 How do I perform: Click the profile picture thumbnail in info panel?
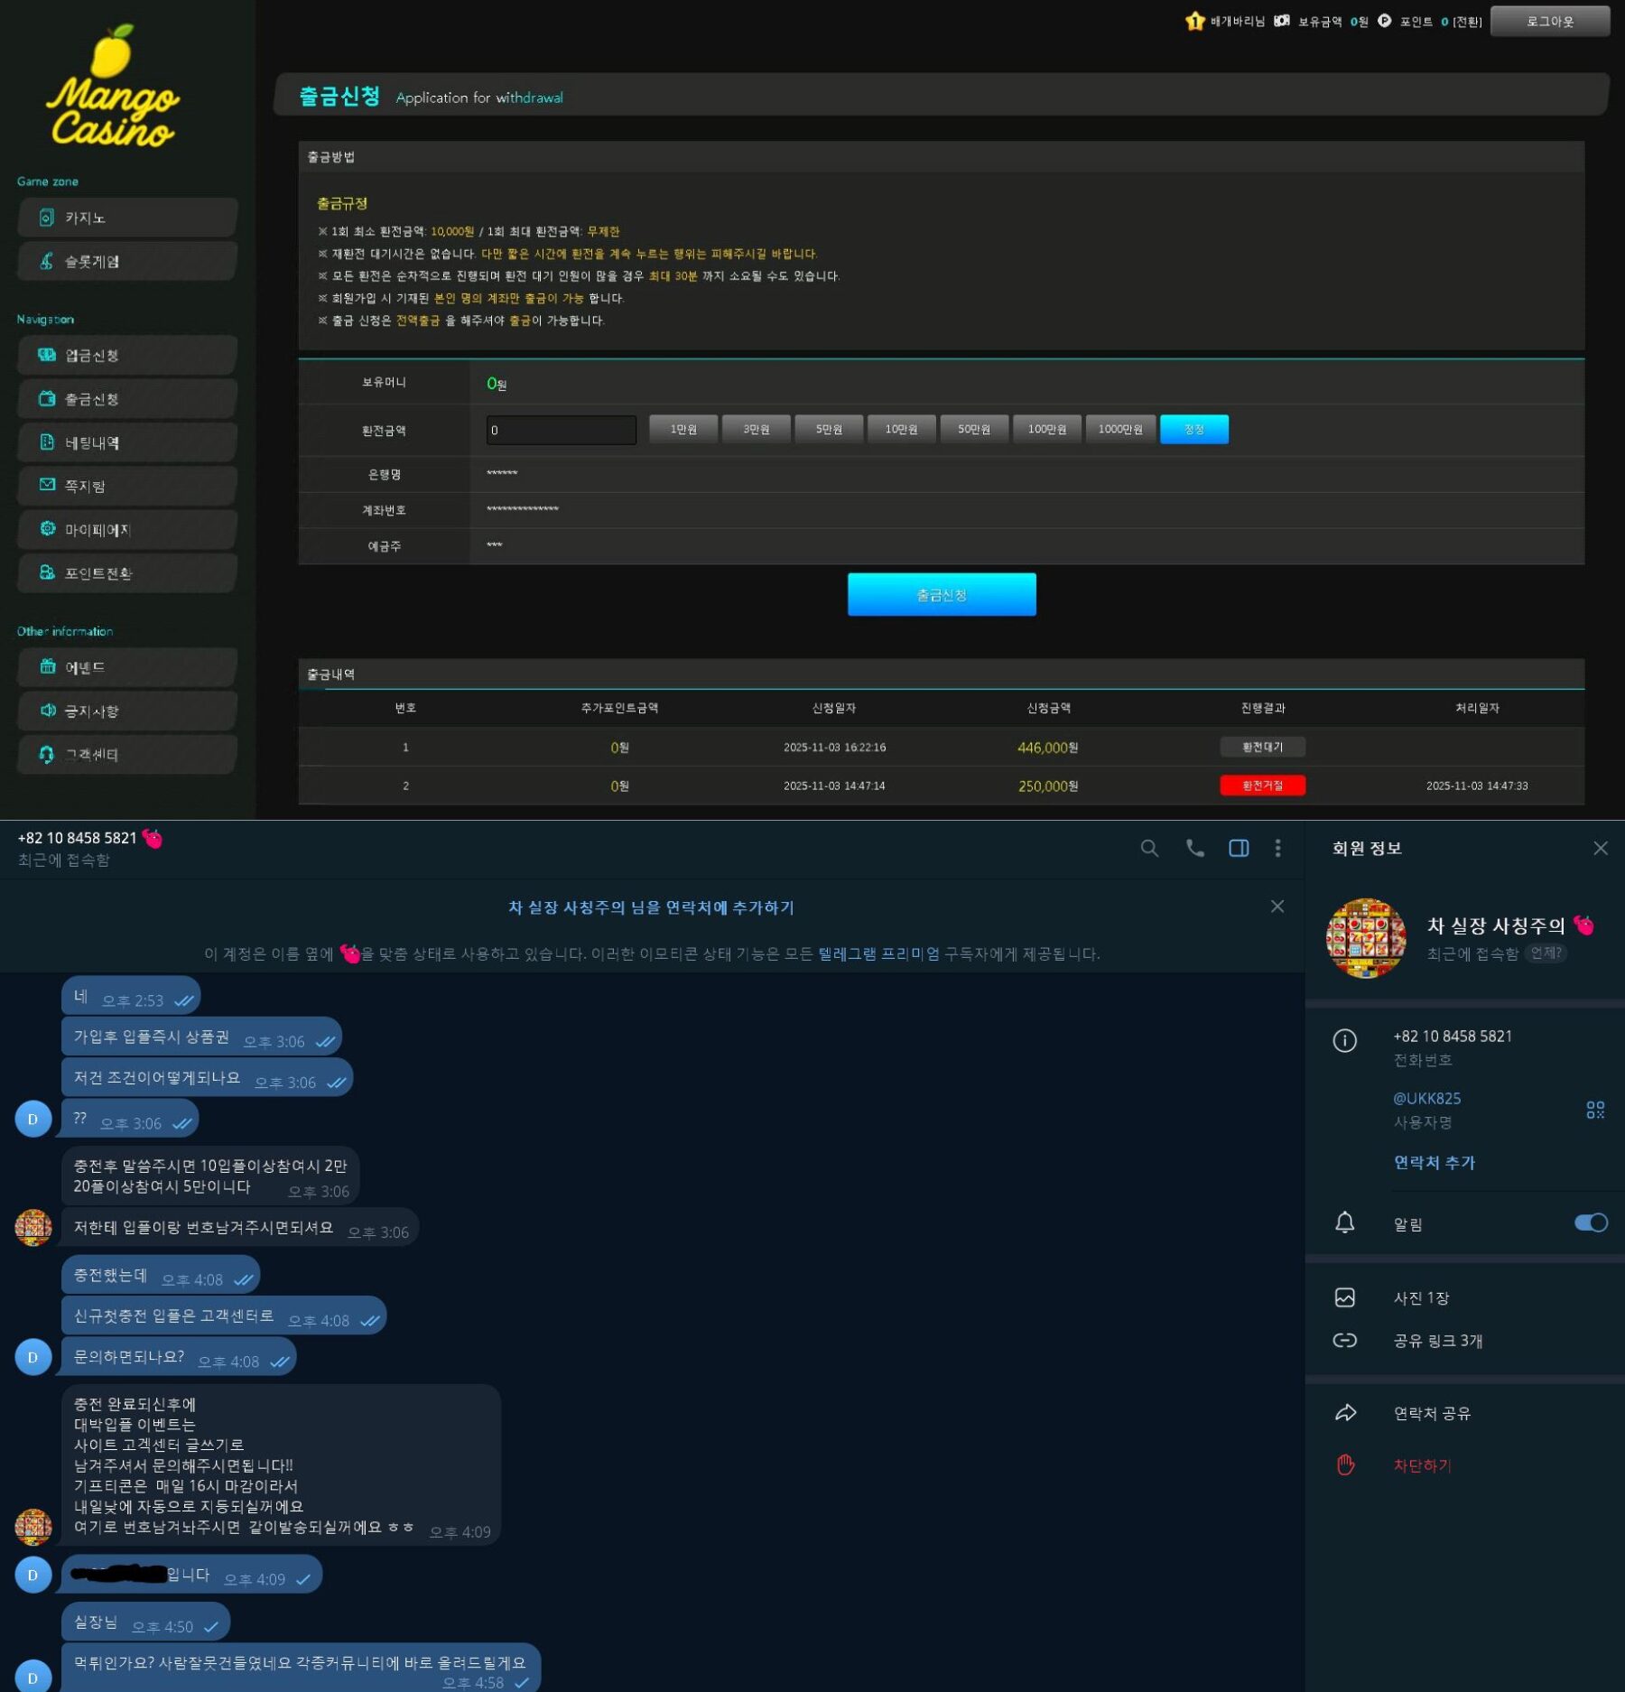click(x=1365, y=938)
